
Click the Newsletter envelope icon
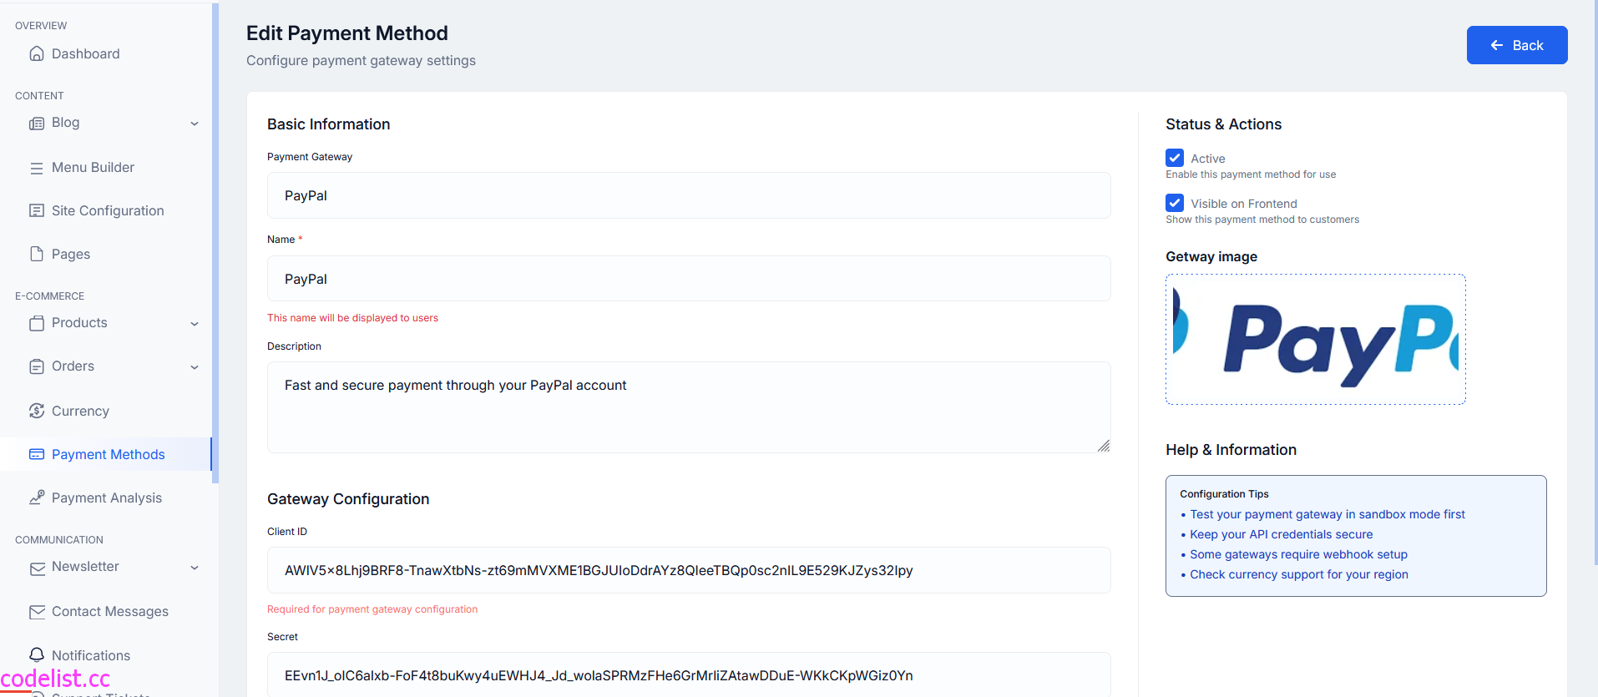[x=37, y=568]
